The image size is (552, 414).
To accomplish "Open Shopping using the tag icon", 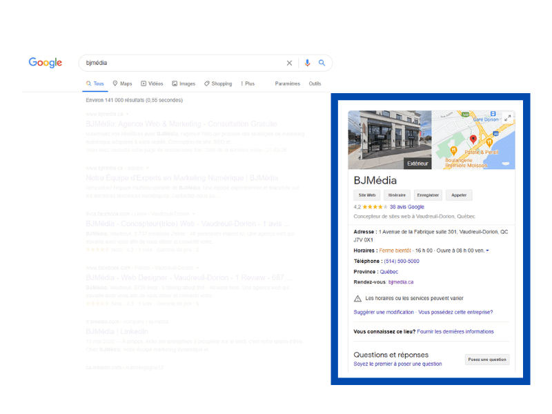I will pos(208,83).
